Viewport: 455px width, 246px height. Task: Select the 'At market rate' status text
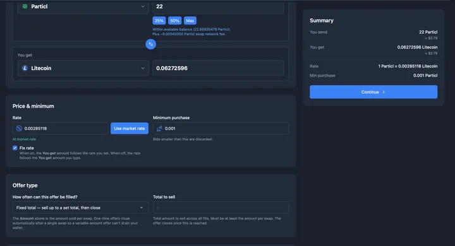click(x=24, y=139)
